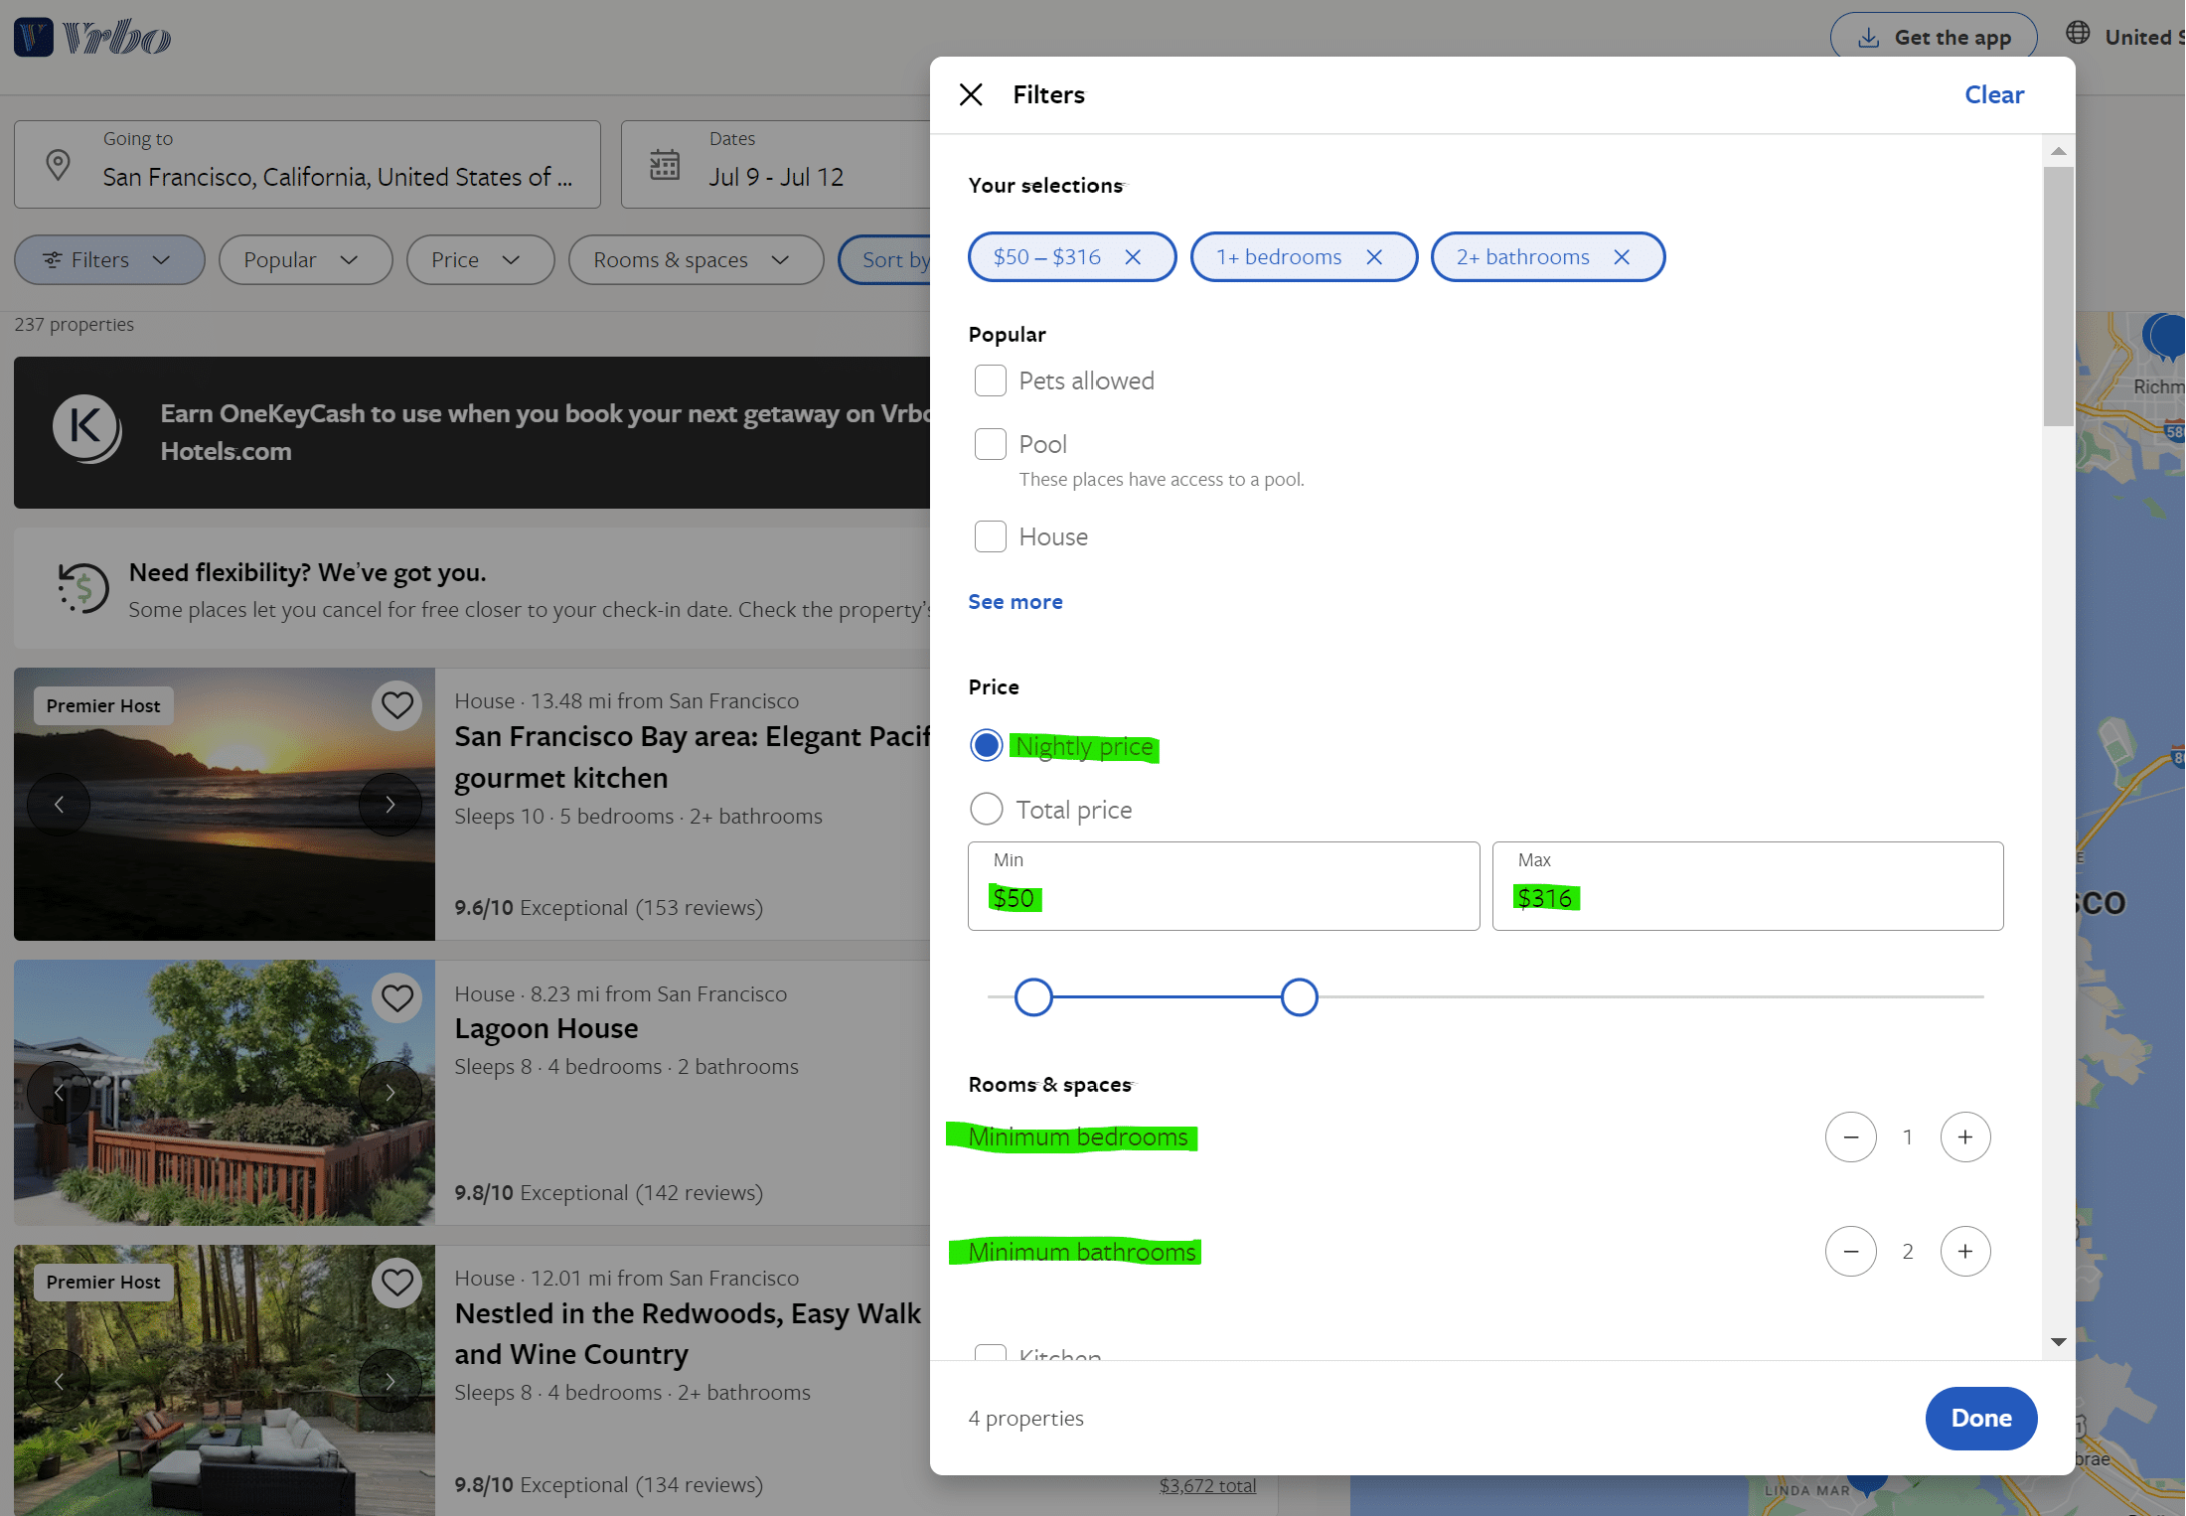
Task: Click See more under Popular filters
Action: click(1015, 602)
